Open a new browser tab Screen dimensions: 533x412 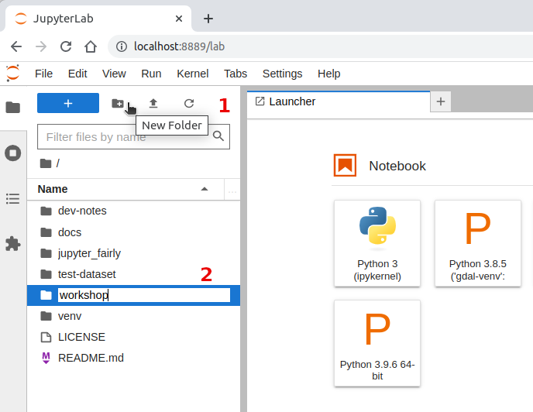point(208,19)
